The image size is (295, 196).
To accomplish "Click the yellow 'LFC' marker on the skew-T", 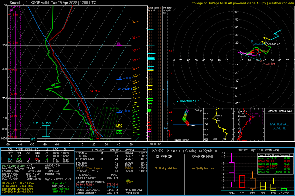I will 119,125.
